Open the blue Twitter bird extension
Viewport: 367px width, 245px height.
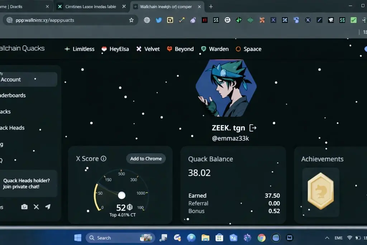click(158, 20)
